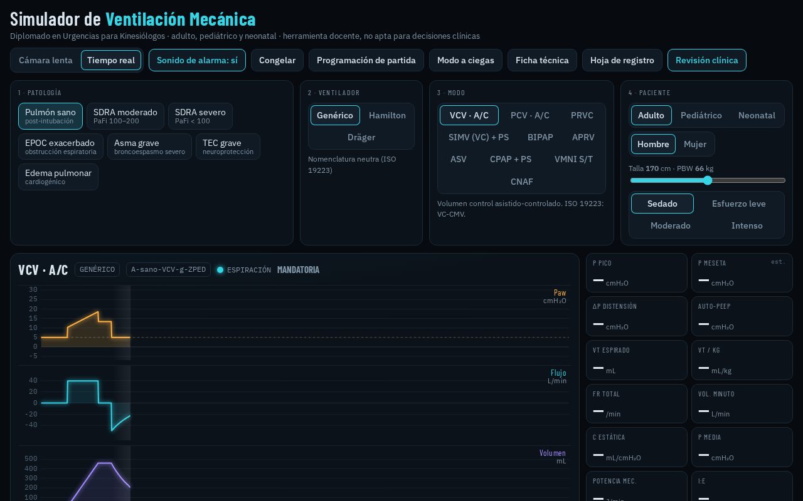
Task: Set patient effort to Intenso
Action: (x=747, y=225)
